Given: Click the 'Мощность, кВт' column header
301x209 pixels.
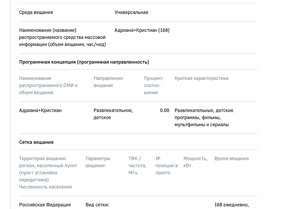Looking at the screenshot, I should [x=195, y=162].
